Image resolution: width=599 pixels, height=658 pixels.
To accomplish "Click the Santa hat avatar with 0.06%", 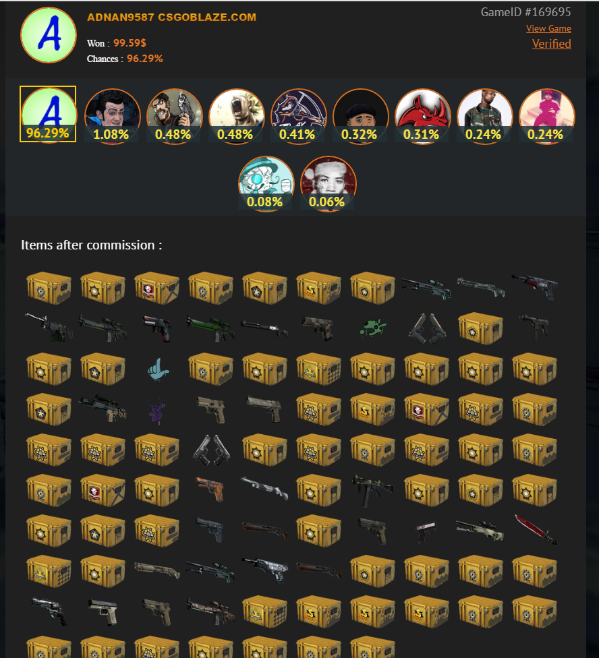I will (x=329, y=184).
